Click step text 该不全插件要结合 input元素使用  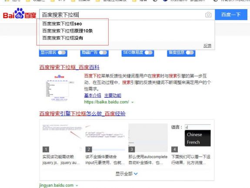click(x=105, y=160)
